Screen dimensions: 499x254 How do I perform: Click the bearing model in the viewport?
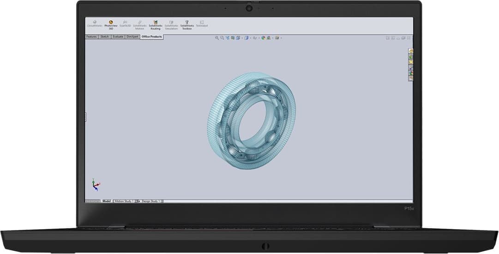pyautogui.click(x=252, y=121)
